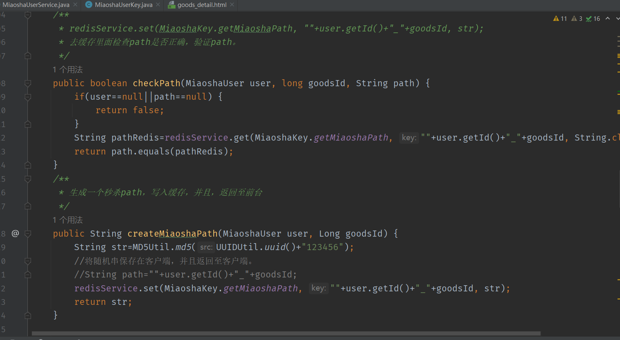Image resolution: width=620 pixels, height=340 pixels.
Task: Click 'UUIDUtil' in the md5 call
Action: (x=237, y=247)
